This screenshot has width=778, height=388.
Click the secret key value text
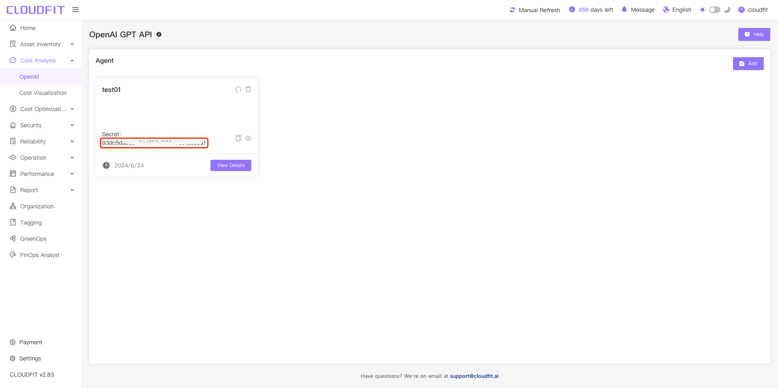coord(154,143)
